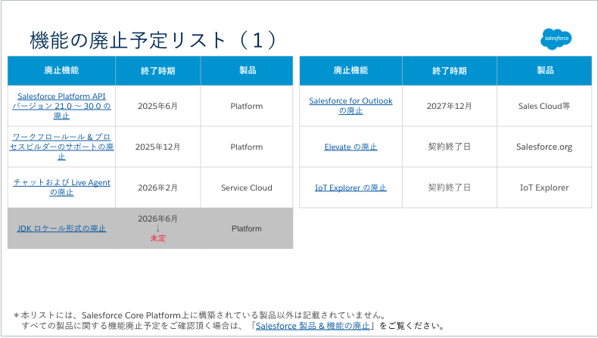
Task: Click the 2026年6月 date in the JDK row
Action: pyautogui.click(x=157, y=219)
